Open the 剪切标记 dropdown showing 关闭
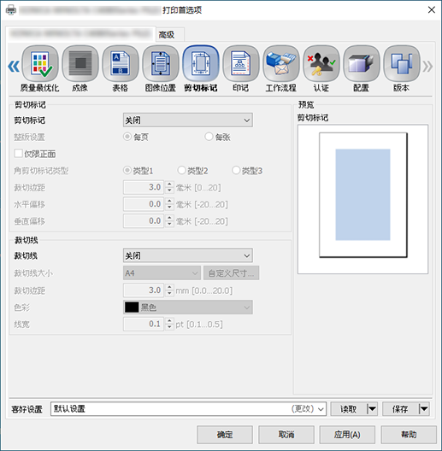The width and height of the screenshot is (442, 451). coord(188,120)
